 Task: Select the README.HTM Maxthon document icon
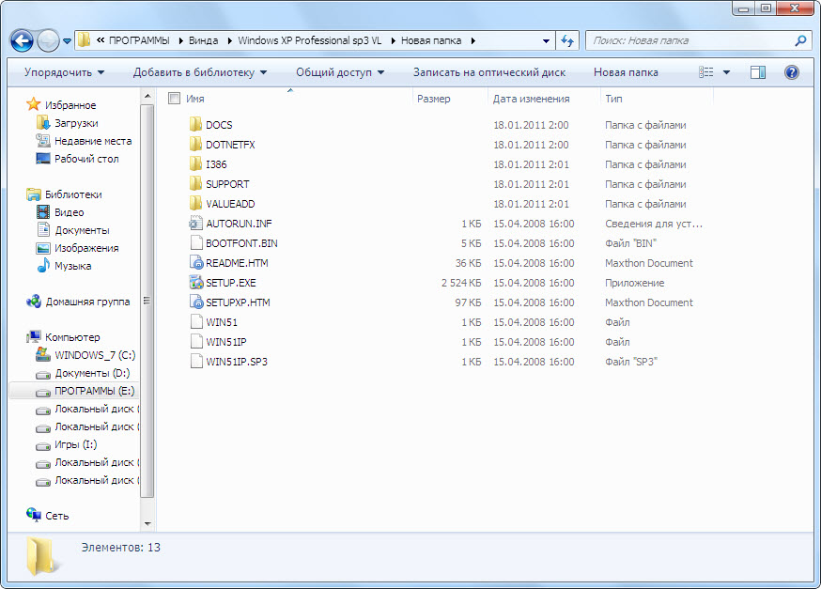coord(195,263)
